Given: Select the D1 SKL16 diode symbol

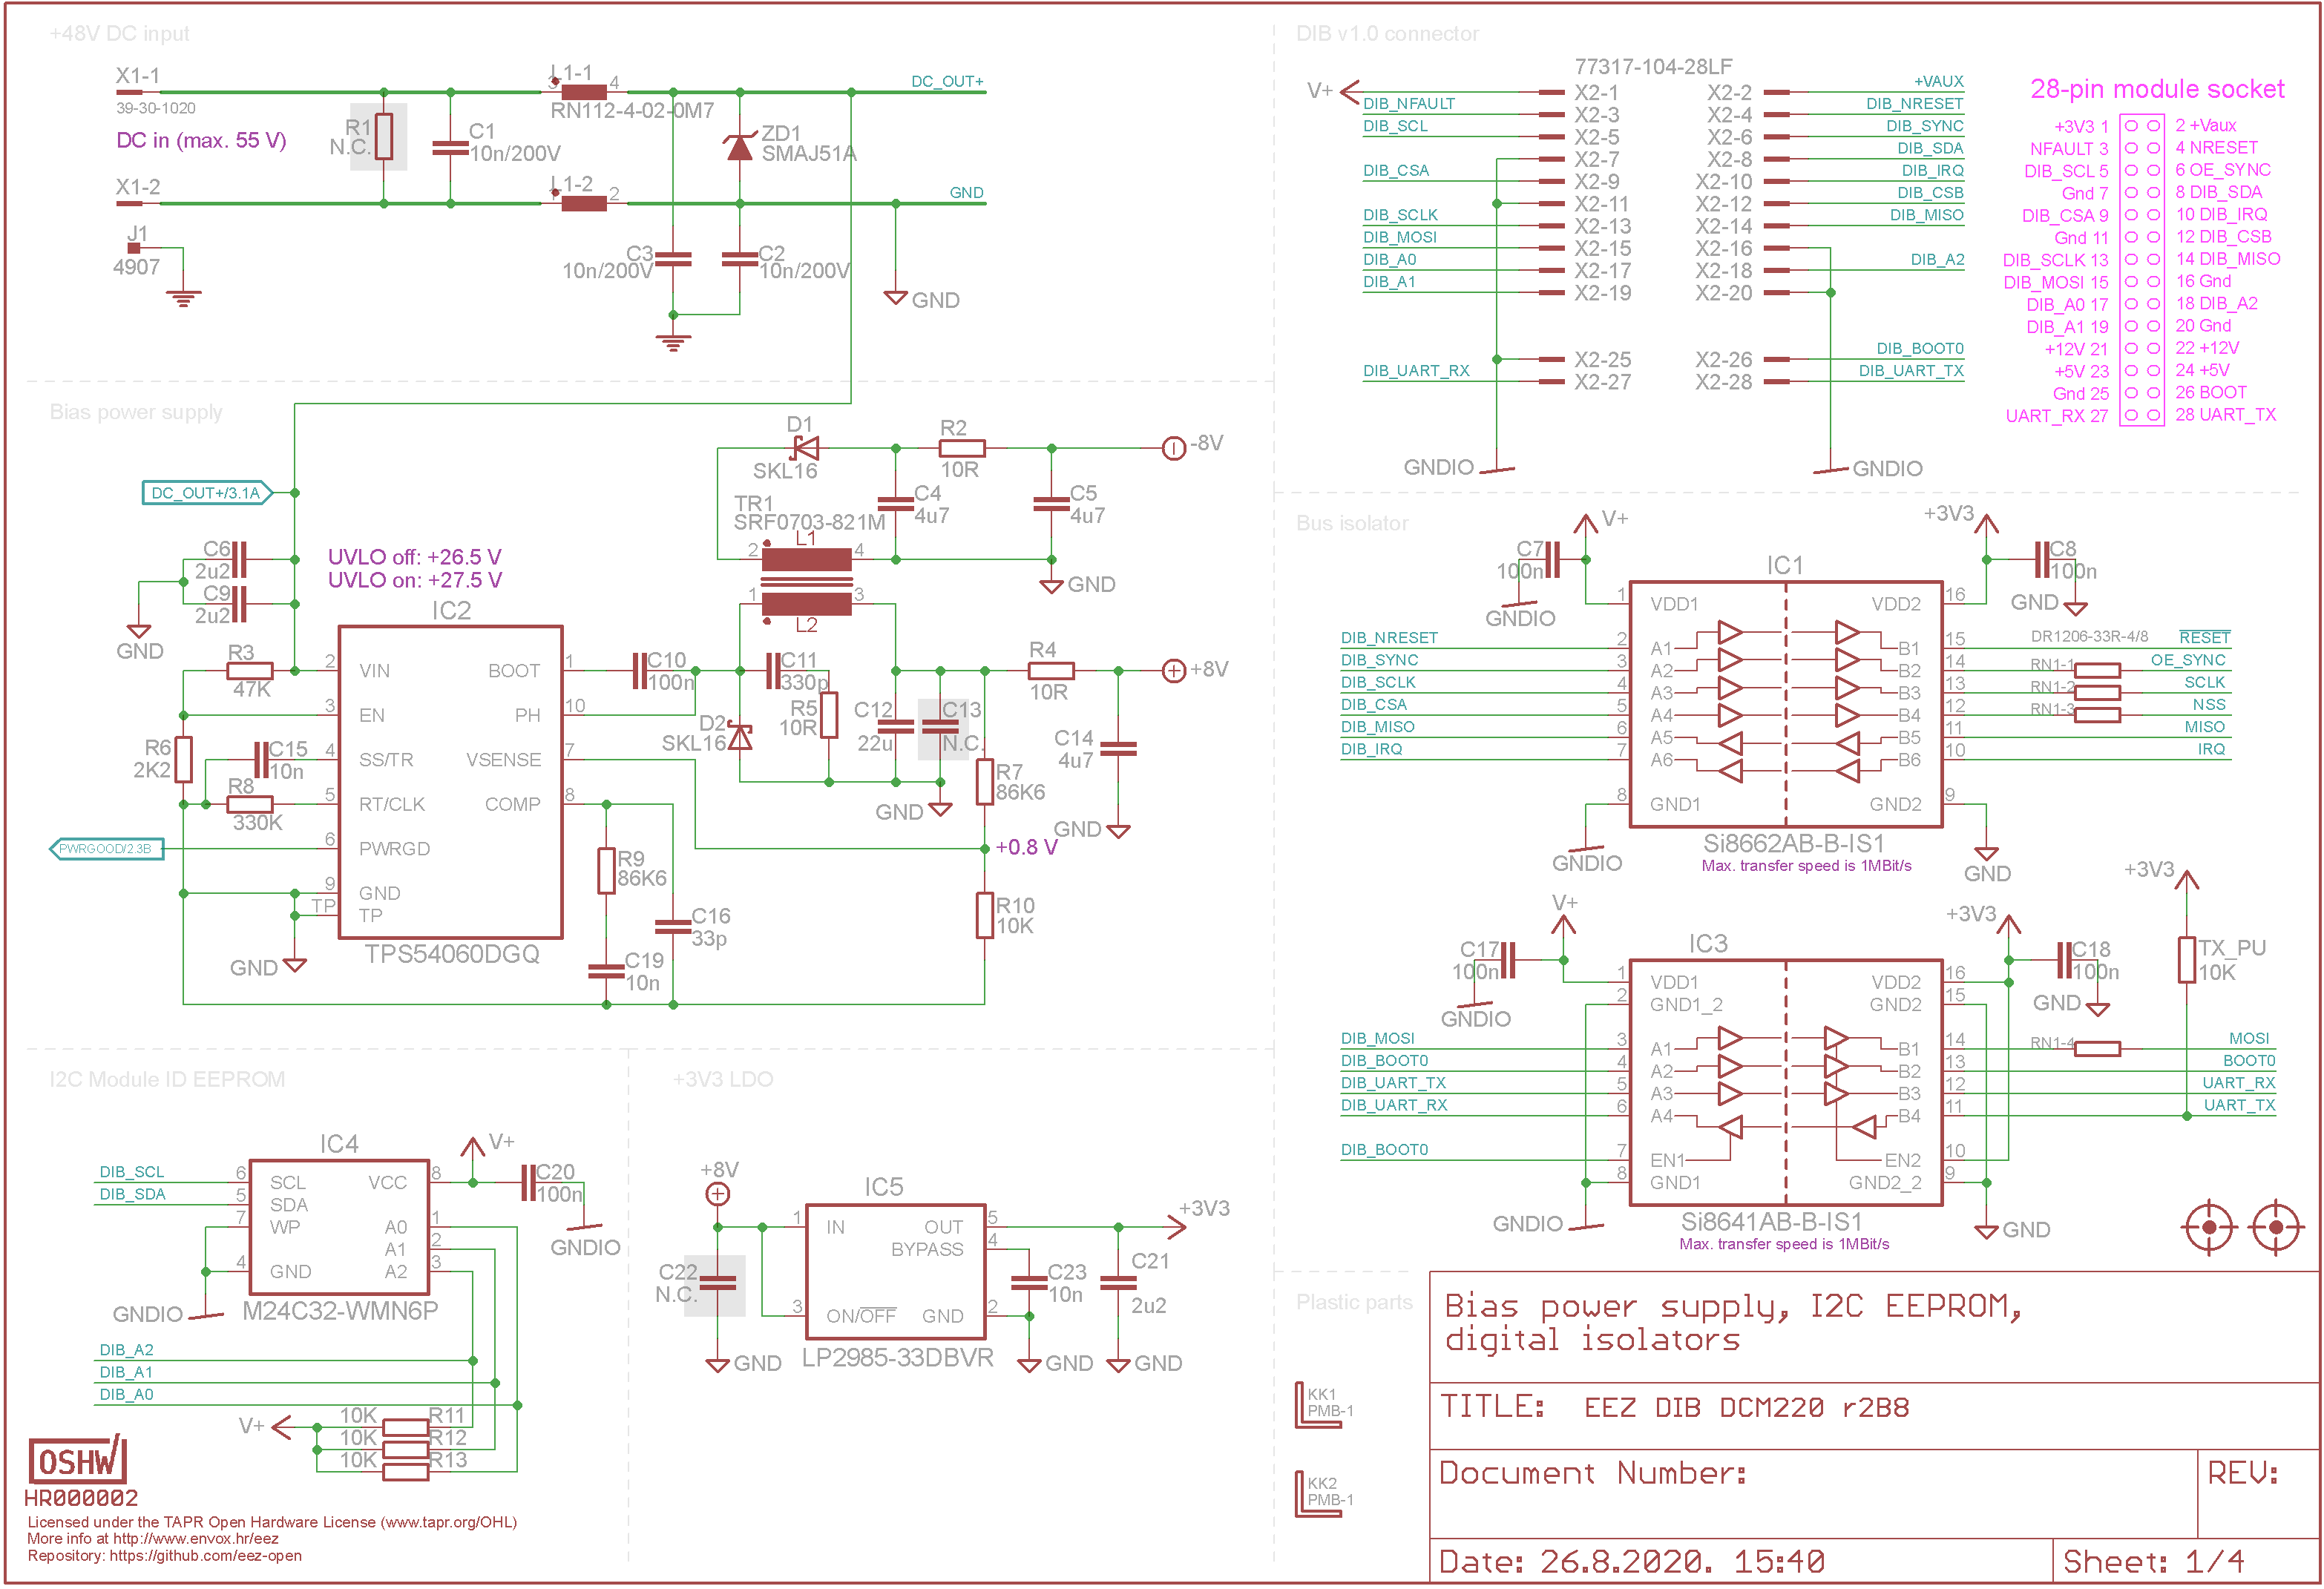Looking at the screenshot, I should (805, 447).
